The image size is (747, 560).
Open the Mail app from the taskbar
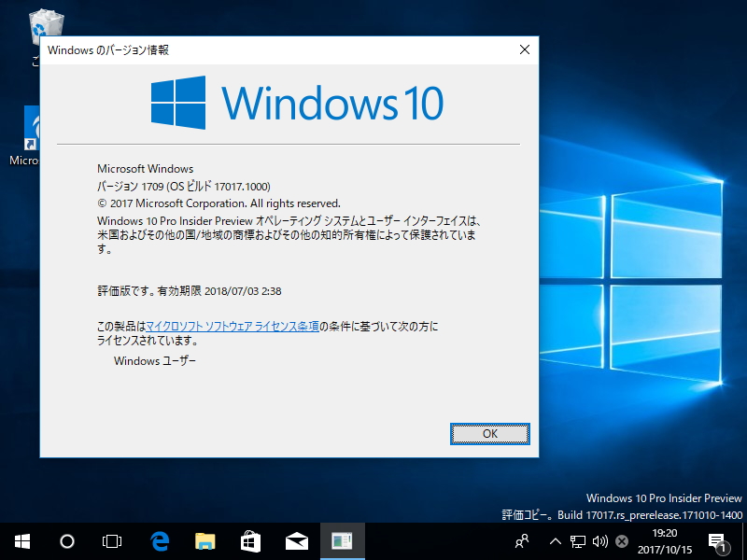tap(296, 541)
